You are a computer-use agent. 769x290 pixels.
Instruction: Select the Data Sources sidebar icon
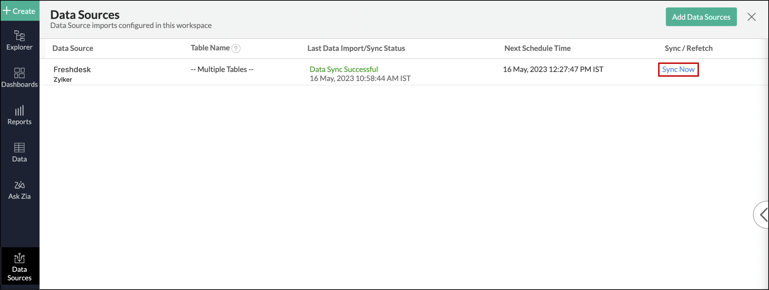coord(19,259)
